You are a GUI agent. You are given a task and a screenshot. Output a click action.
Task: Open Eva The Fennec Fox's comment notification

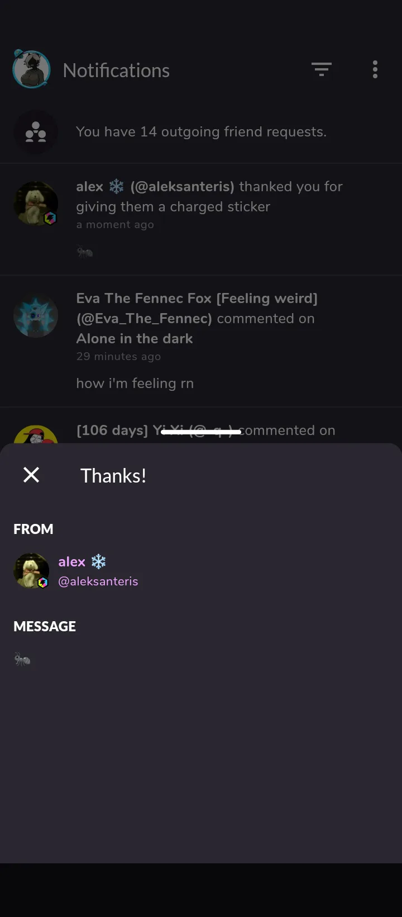pyautogui.click(x=201, y=341)
